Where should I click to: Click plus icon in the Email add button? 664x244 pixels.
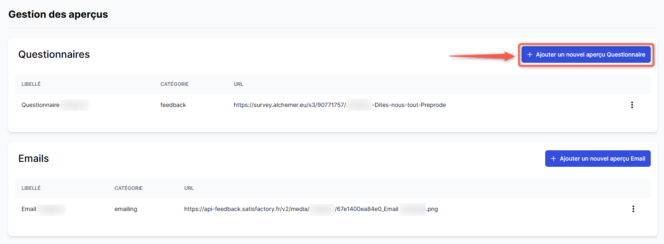point(553,159)
